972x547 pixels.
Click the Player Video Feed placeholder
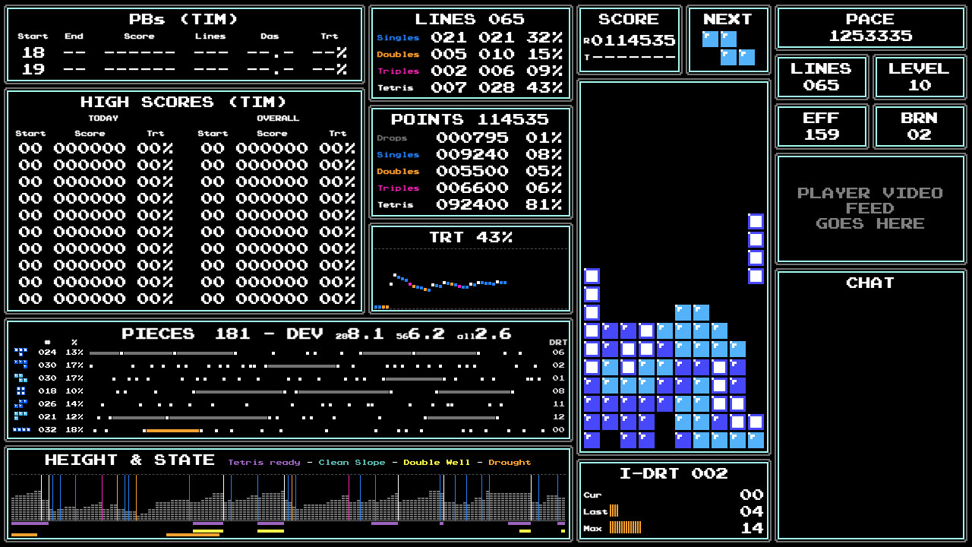click(870, 208)
